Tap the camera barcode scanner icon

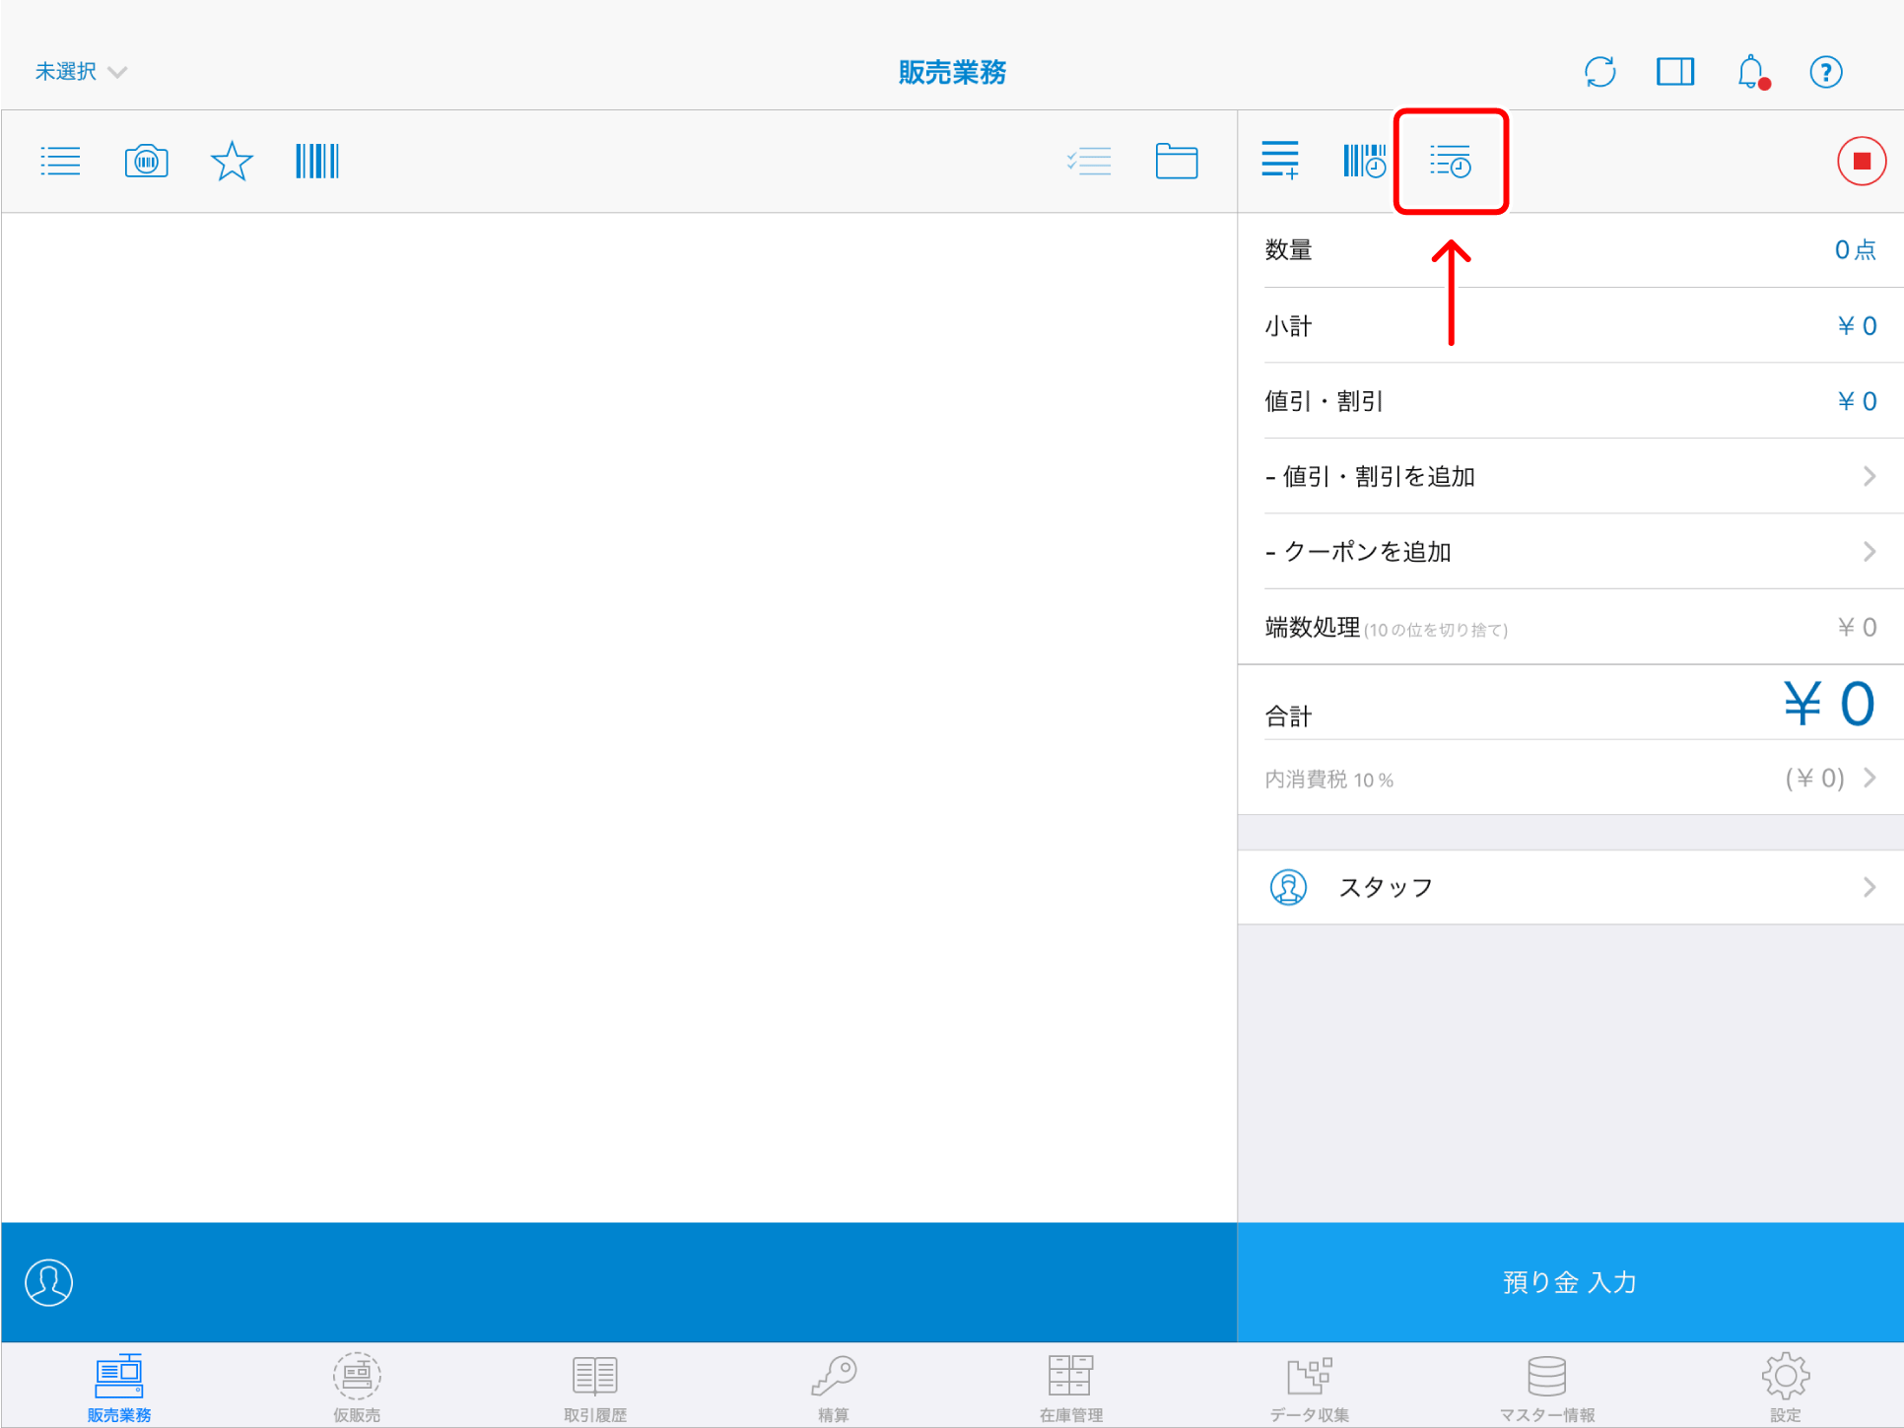click(146, 161)
